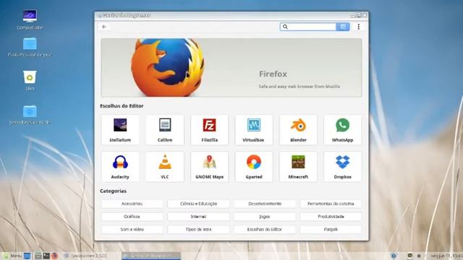Select the Flatpak category

(331, 230)
